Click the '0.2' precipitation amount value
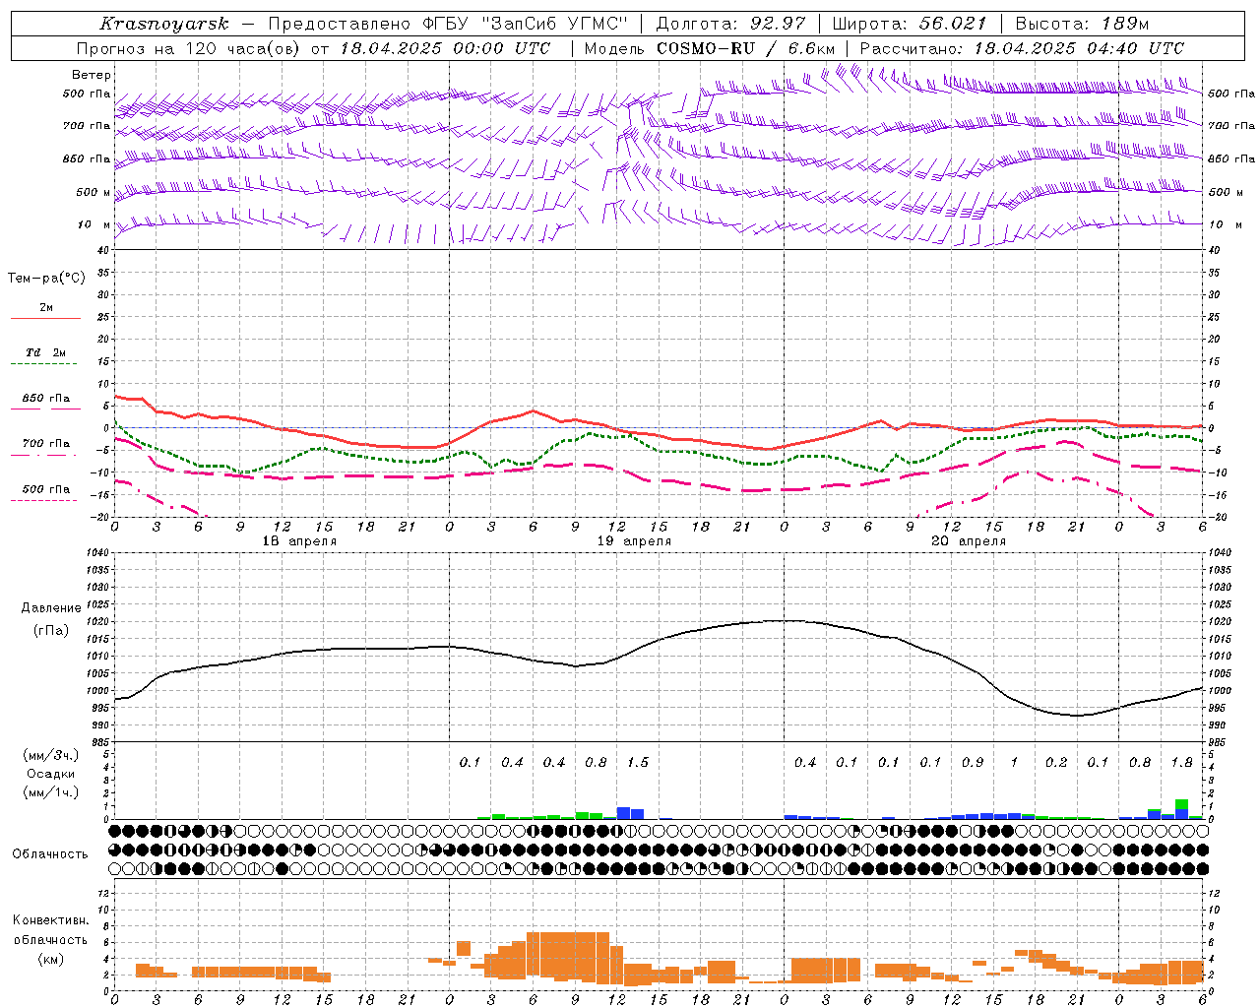The height and width of the screenshot is (1008, 1260). coord(1056,763)
